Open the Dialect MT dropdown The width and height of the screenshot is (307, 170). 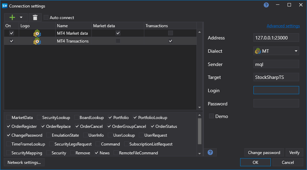tap(276, 51)
